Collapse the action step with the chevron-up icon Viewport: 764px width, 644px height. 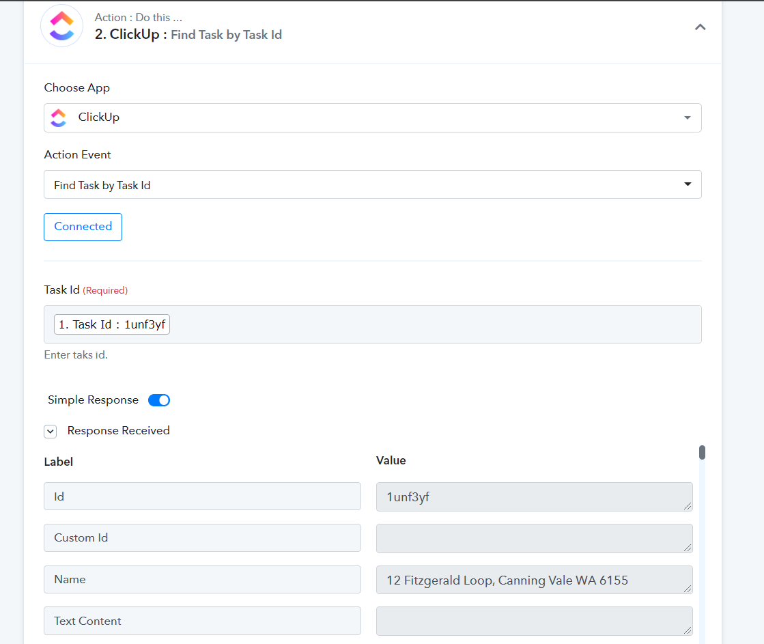700,27
